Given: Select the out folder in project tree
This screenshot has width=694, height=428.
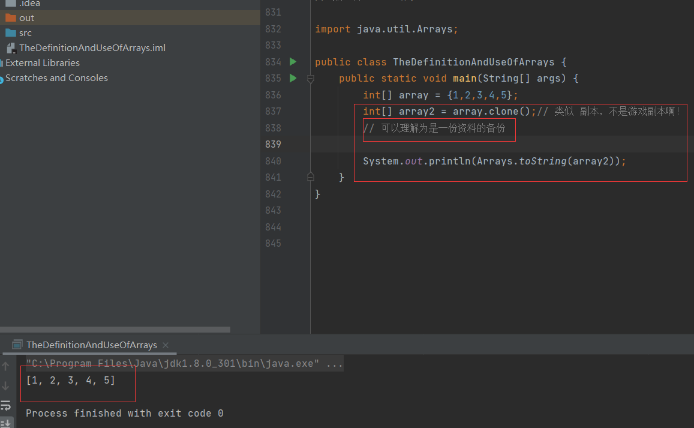Looking at the screenshot, I should point(130,18).
